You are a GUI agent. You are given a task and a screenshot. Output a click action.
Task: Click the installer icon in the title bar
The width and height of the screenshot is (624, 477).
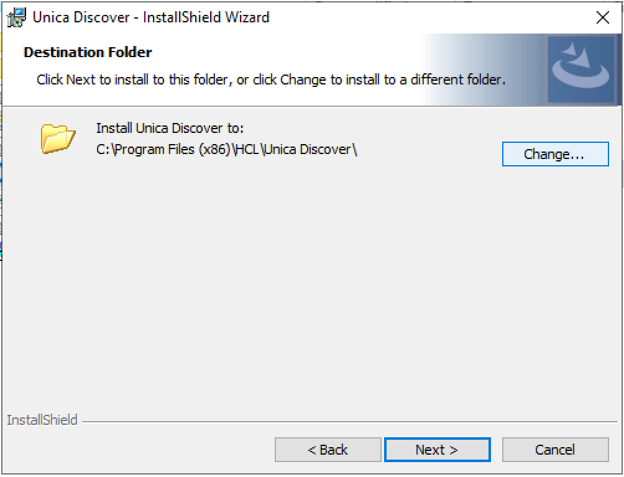tap(16, 17)
